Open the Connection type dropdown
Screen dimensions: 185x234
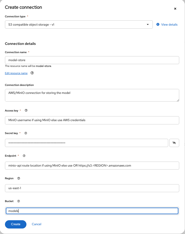[79, 25]
